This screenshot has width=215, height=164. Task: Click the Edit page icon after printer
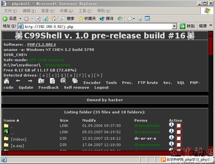[148, 19]
